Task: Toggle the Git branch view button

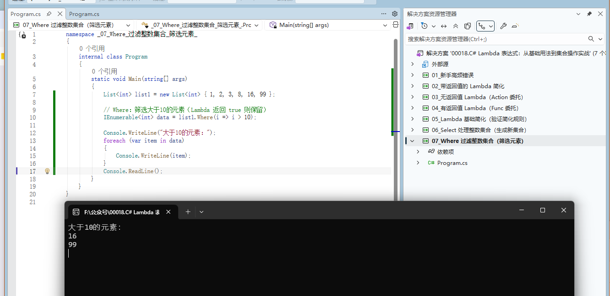Action: click(x=482, y=26)
